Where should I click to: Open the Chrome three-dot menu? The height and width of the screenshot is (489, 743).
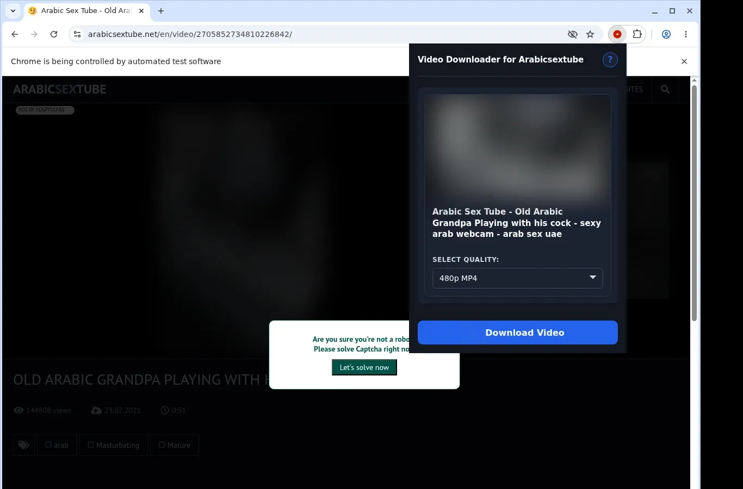click(x=686, y=34)
